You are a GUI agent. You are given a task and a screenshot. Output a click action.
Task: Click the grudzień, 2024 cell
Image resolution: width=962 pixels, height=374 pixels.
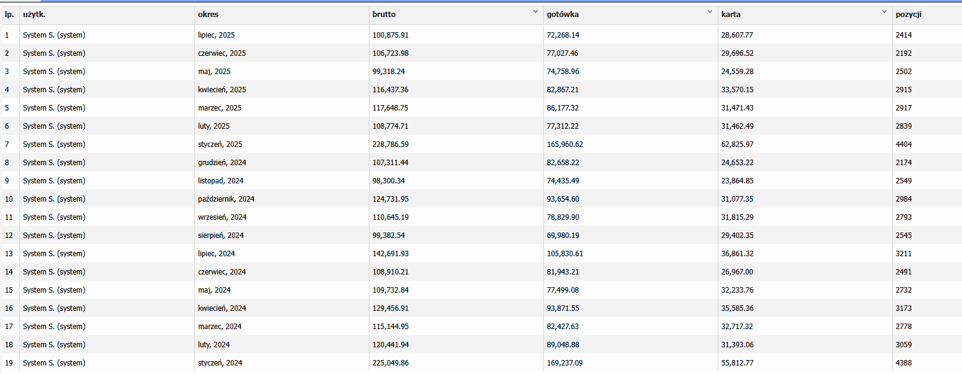[x=222, y=163]
